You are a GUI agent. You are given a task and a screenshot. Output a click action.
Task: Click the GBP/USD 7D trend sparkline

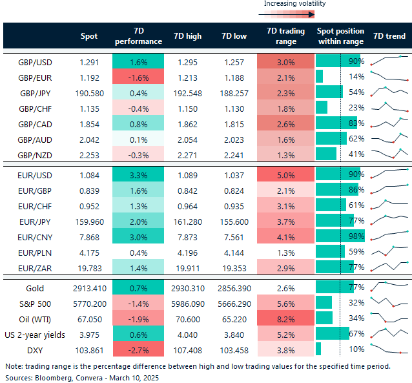click(x=389, y=60)
